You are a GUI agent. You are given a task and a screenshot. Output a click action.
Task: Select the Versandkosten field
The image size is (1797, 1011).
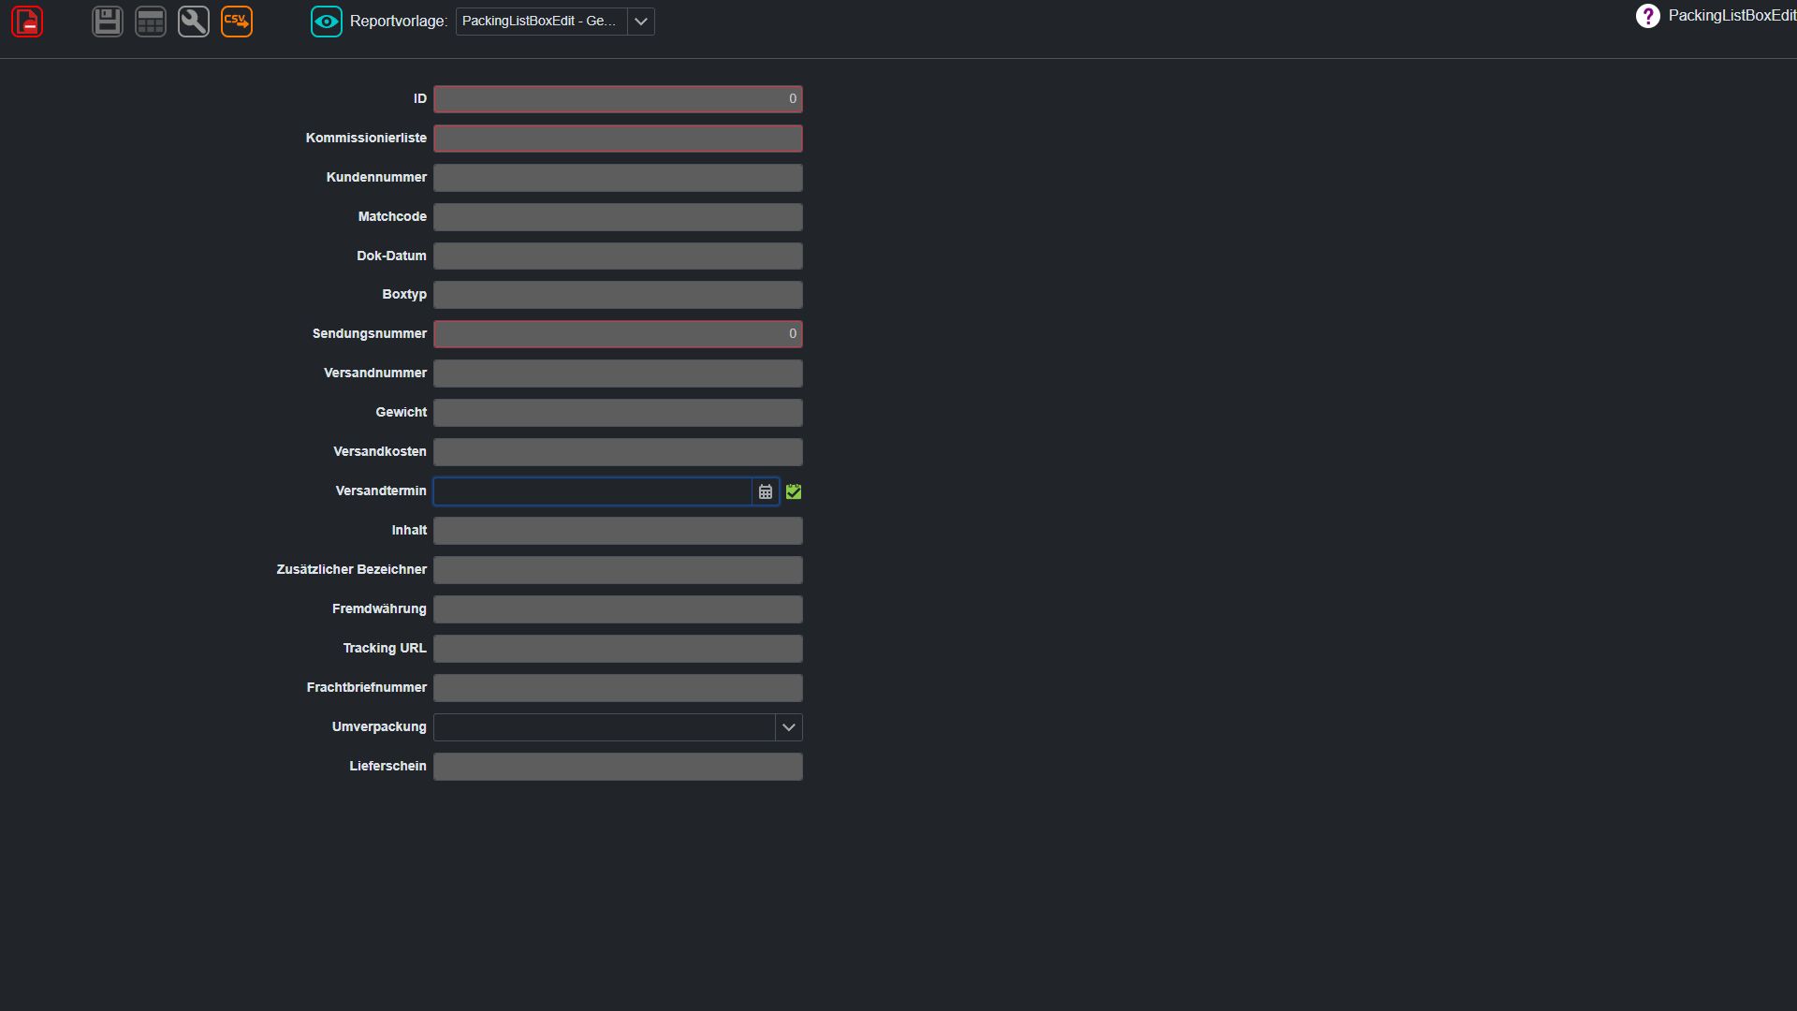[x=618, y=452]
